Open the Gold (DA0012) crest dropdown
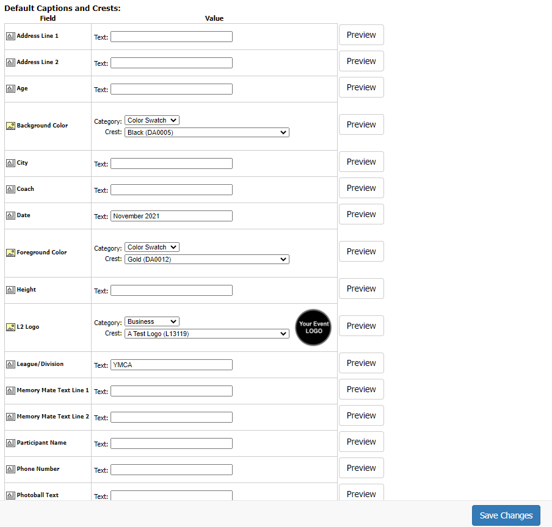This screenshot has width=552, height=527. pyautogui.click(x=206, y=259)
